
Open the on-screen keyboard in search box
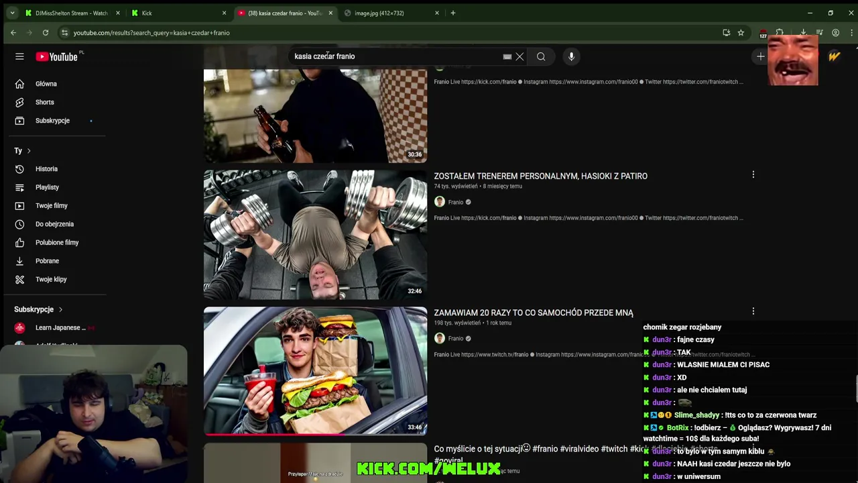(507, 57)
